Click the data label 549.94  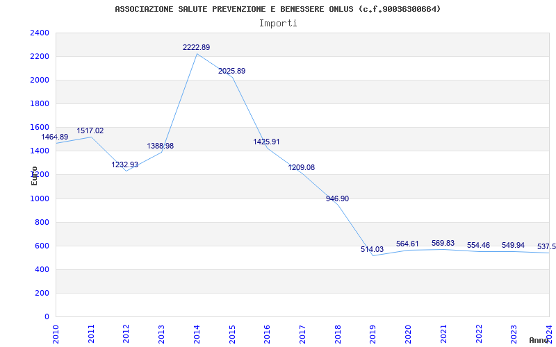pos(513,246)
